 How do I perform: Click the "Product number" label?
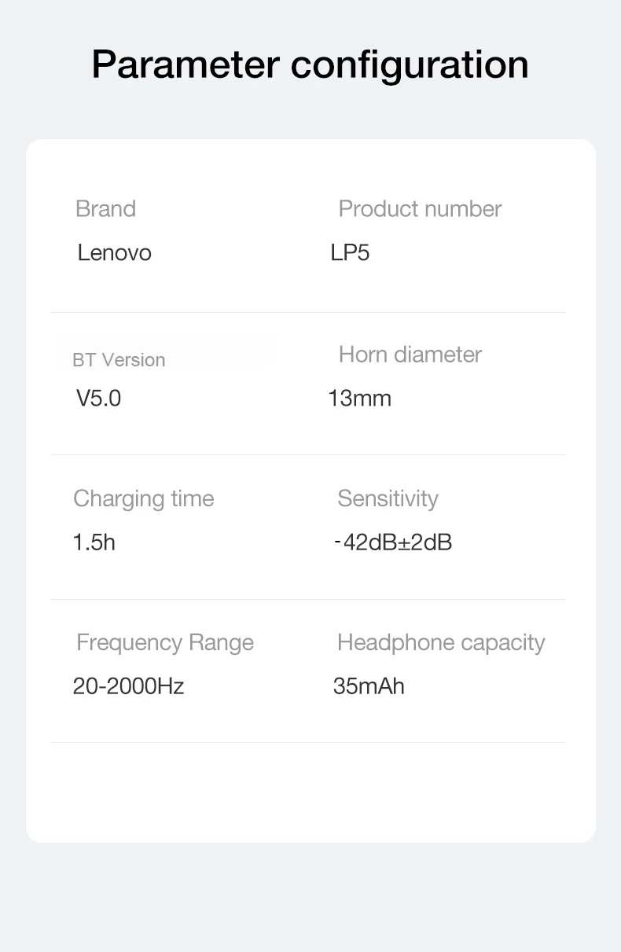(420, 209)
